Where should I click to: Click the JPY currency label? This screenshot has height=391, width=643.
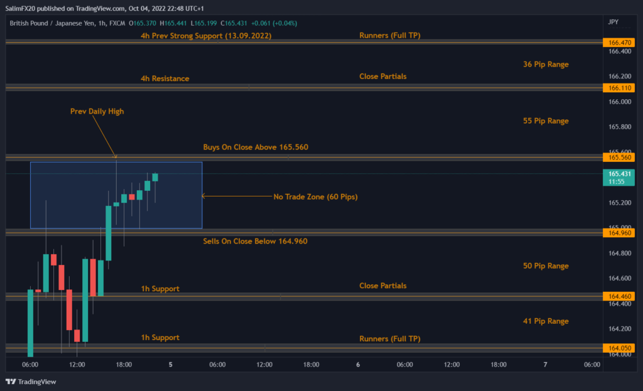coord(613,22)
